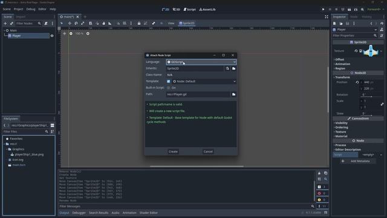Viewport: 387px width, 218px height.
Task: Expand the Animation section
Action: click(x=342, y=64)
